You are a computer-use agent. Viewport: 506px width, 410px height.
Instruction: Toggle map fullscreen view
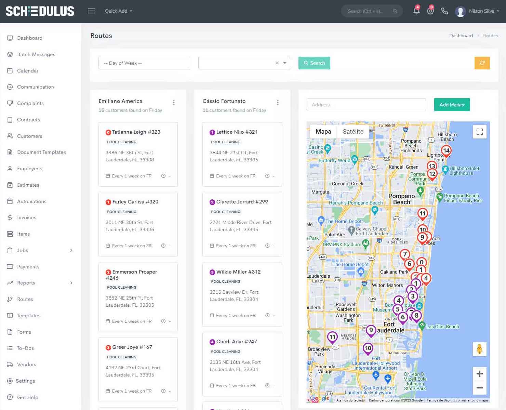pyautogui.click(x=479, y=132)
